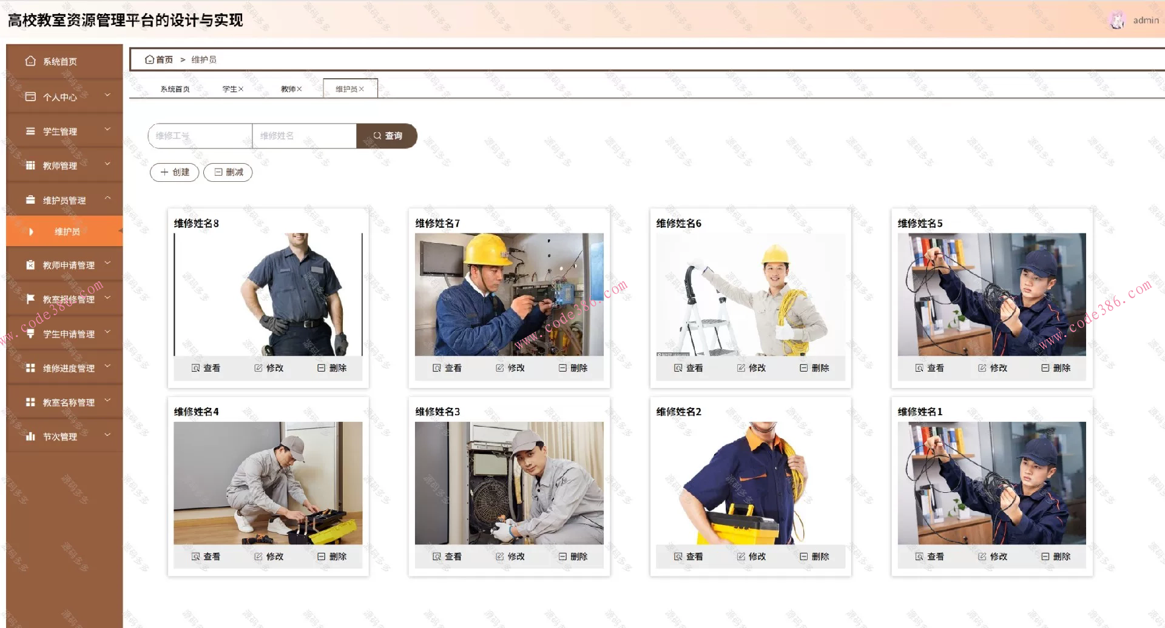Expand the 学生管理 menu chevron
Screen dimensions: 1165x628
tap(107, 130)
